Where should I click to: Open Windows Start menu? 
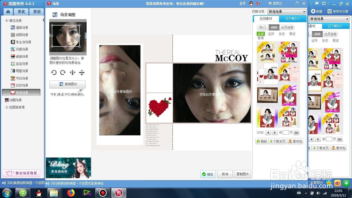tap(7, 193)
